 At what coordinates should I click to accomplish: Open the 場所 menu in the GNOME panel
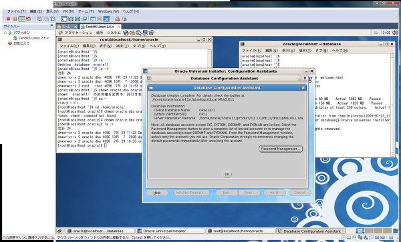pos(100,33)
